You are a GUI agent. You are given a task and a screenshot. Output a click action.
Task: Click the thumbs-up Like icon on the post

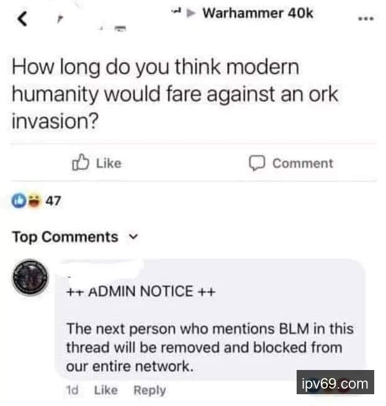point(80,163)
